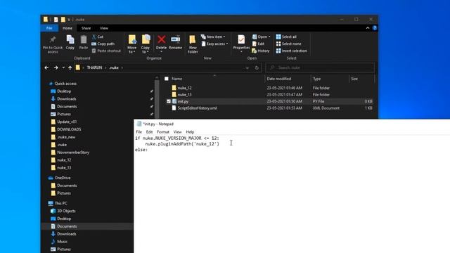Click Pin to Quick access icon
This screenshot has height=253, width=450.
(53, 39)
